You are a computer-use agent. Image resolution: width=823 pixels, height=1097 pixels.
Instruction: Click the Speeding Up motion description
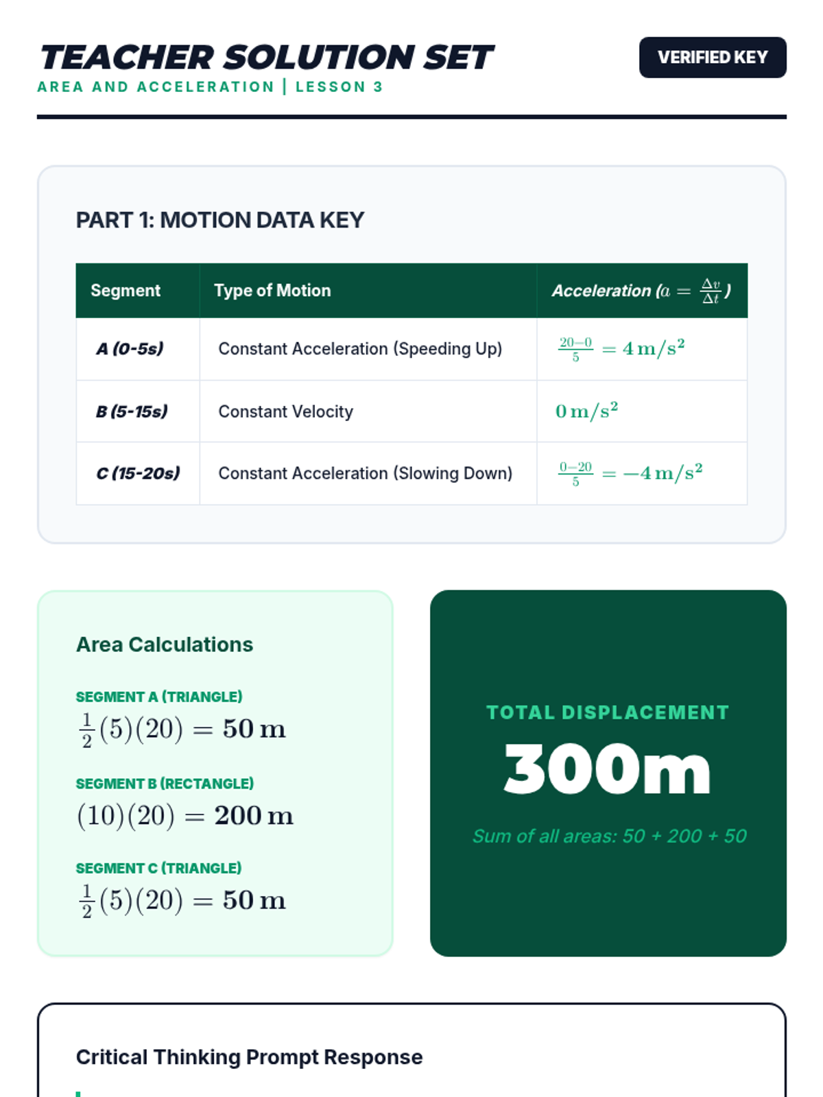pyautogui.click(x=360, y=349)
